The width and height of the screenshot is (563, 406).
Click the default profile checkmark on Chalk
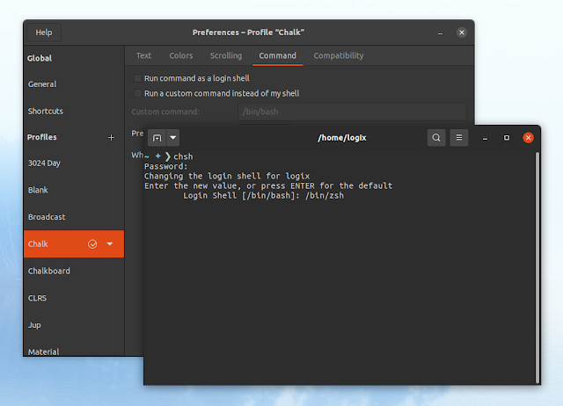pos(92,244)
